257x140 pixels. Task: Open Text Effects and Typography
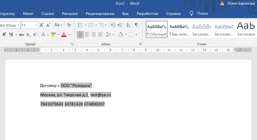point(43,34)
